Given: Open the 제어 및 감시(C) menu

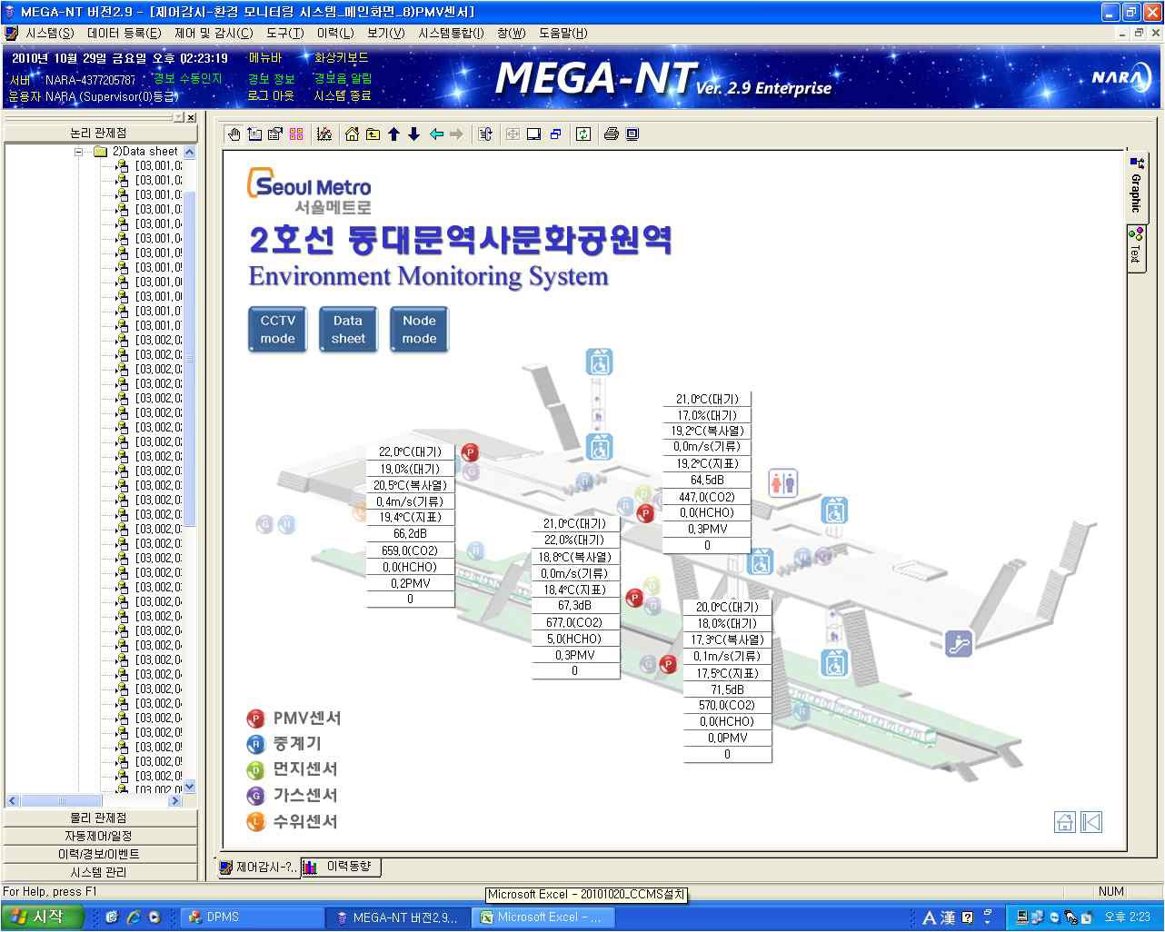Looking at the screenshot, I should [214, 34].
